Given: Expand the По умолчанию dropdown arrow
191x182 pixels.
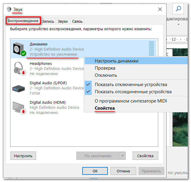Looking at the screenshot, I should [x=123, y=156].
